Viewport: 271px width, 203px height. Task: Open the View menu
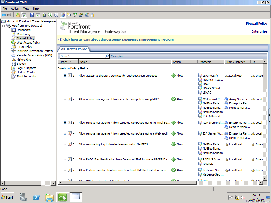pos(26,8)
